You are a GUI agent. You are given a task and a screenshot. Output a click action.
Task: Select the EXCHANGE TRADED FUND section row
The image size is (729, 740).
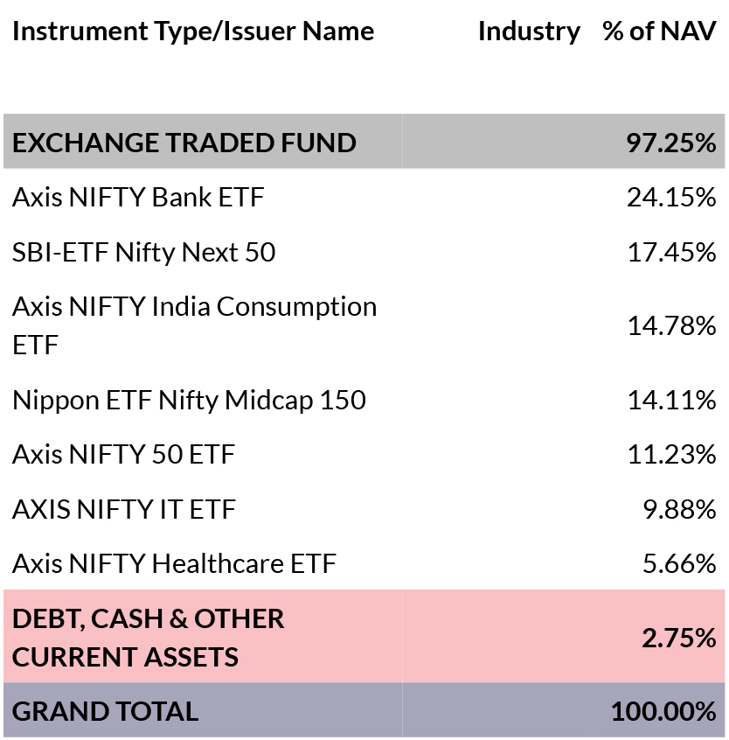[364, 141]
